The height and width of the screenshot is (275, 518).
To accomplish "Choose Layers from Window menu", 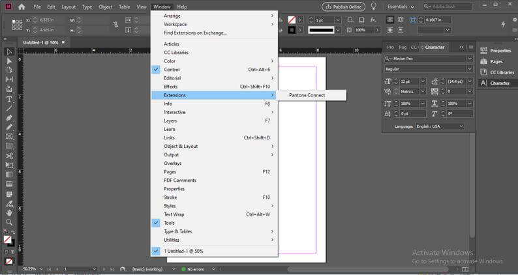I will click(215, 121).
